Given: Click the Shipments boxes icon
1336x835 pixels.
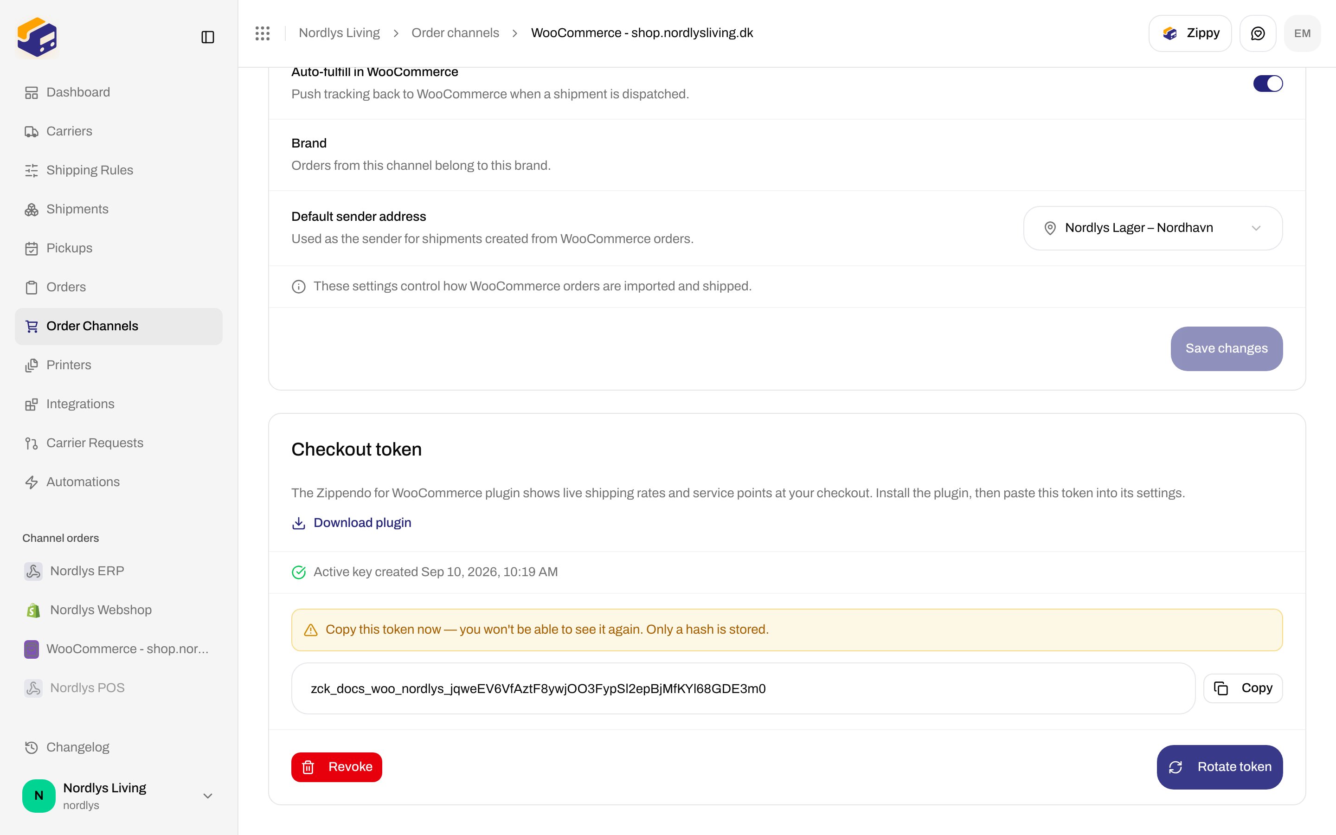Looking at the screenshot, I should tap(32, 209).
